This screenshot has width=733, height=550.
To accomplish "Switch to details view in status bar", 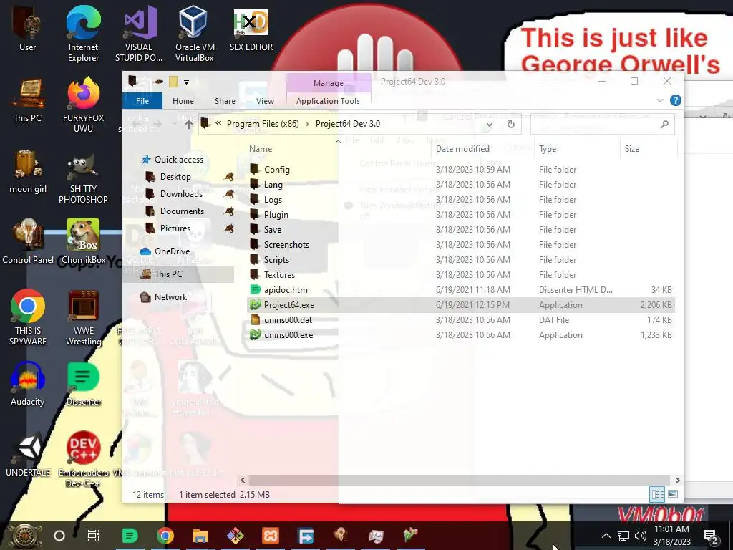I will pyautogui.click(x=657, y=494).
